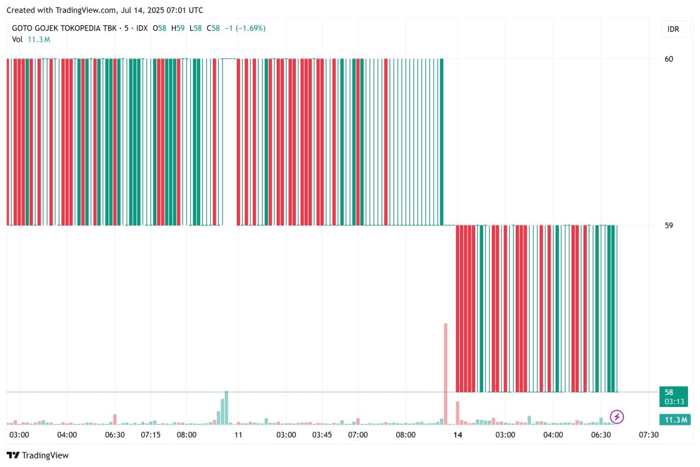
Task: Click the O58 open value in the legend
Action: point(160,28)
